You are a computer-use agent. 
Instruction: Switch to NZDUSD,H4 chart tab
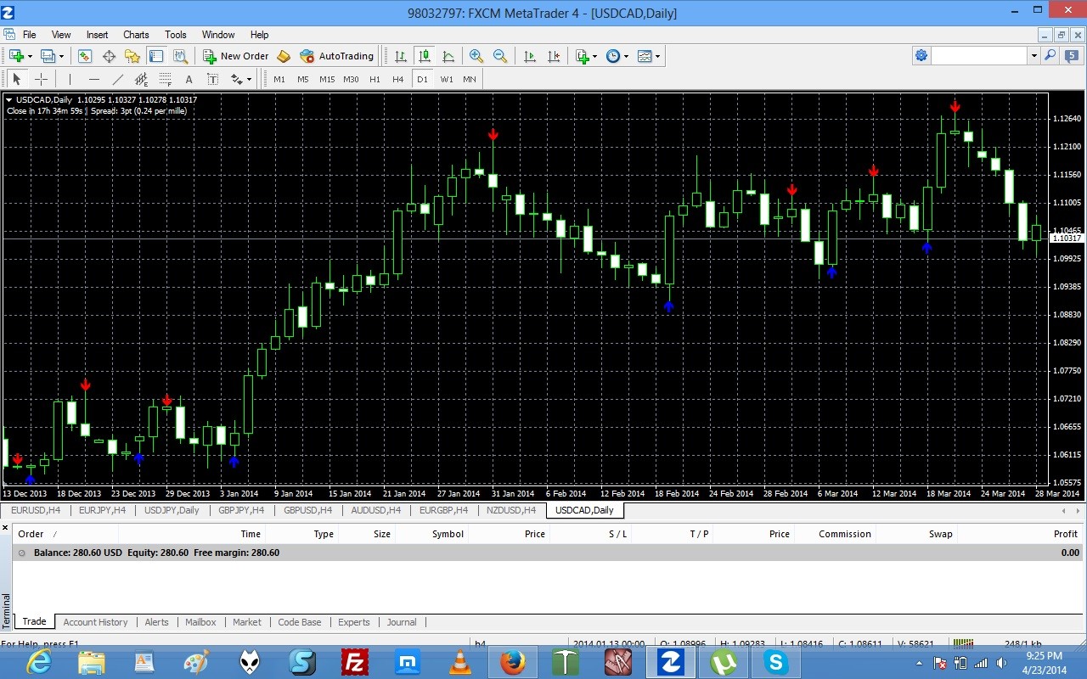pos(511,510)
